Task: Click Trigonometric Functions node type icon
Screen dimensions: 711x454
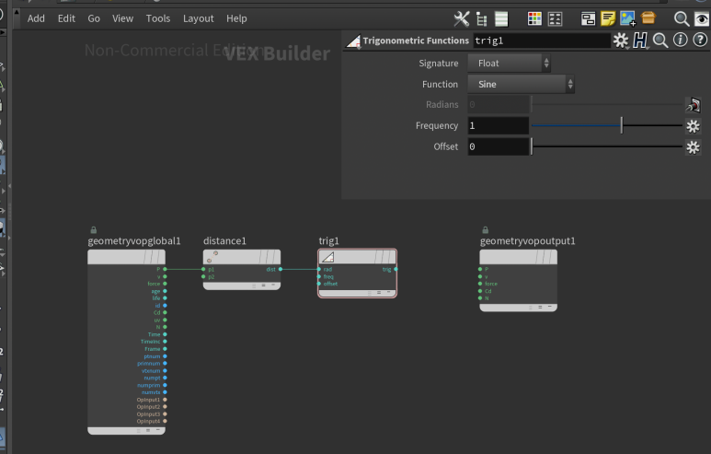Action: click(353, 41)
